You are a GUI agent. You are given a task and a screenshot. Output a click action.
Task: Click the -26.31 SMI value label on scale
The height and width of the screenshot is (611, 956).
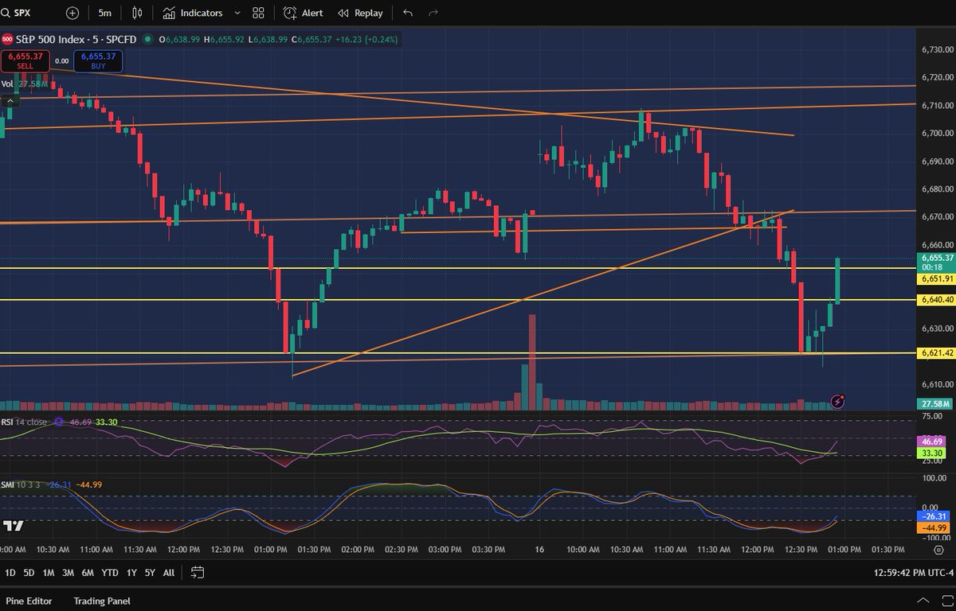pyautogui.click(x=933, y=516)
